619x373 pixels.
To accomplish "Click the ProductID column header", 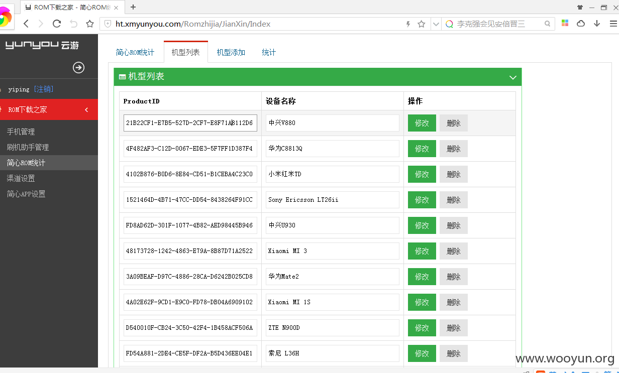I will click(141, 101).
